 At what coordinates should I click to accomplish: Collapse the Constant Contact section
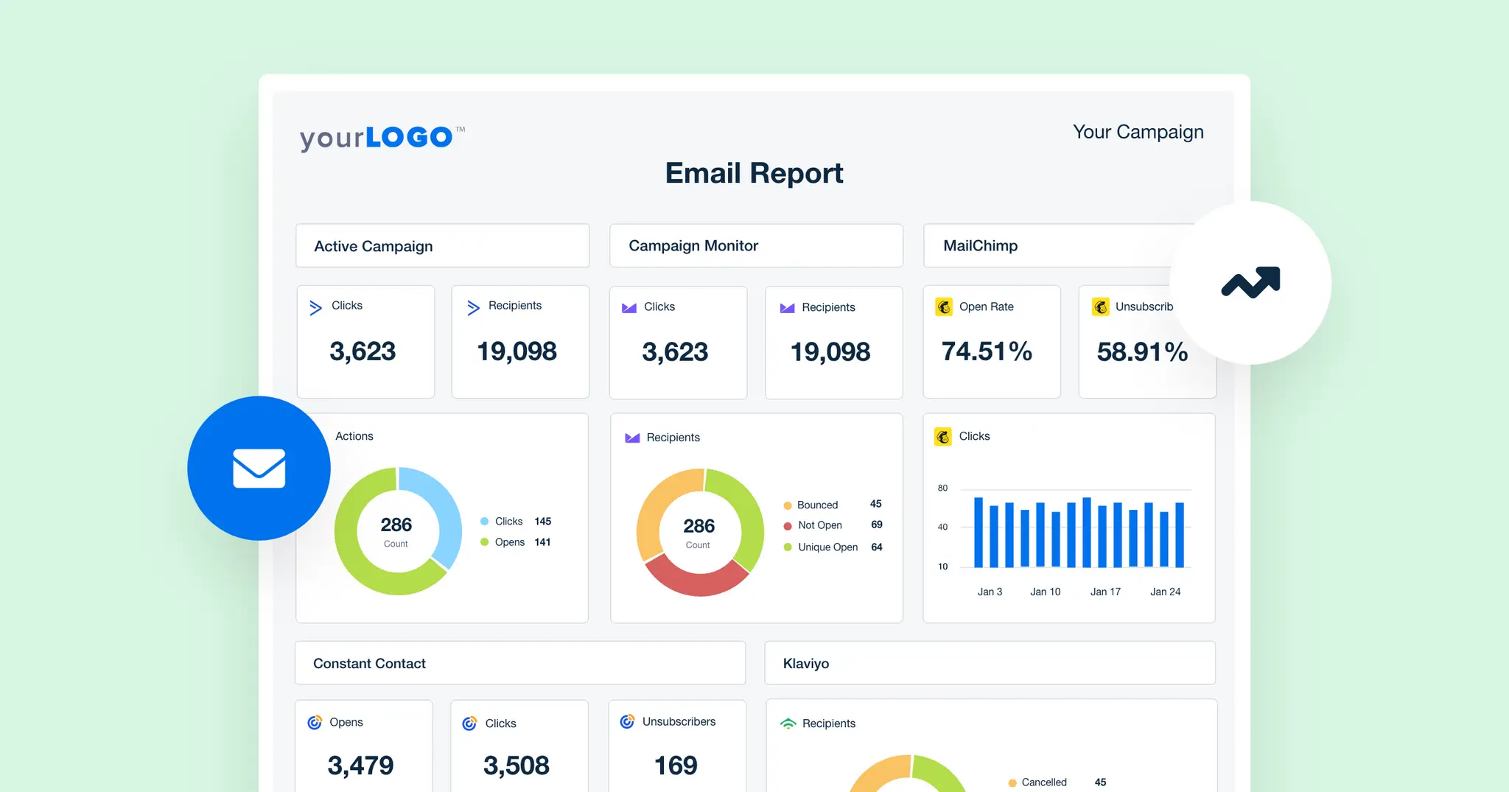520,662
